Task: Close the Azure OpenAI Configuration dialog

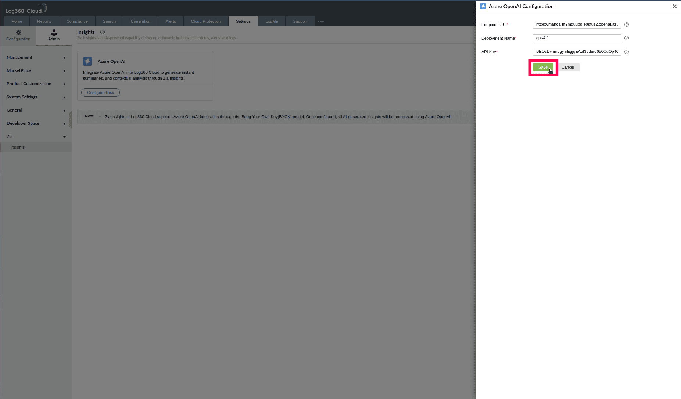Action: tap(674, 6)
